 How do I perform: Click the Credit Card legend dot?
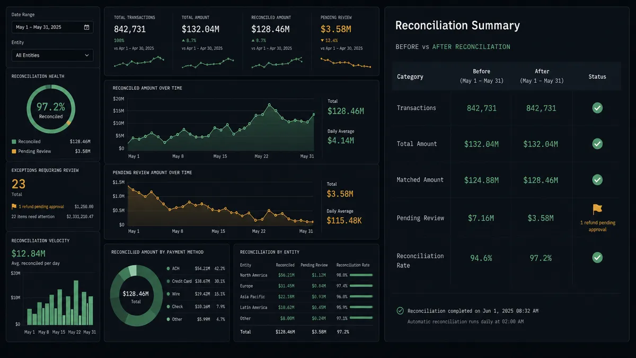168,281
